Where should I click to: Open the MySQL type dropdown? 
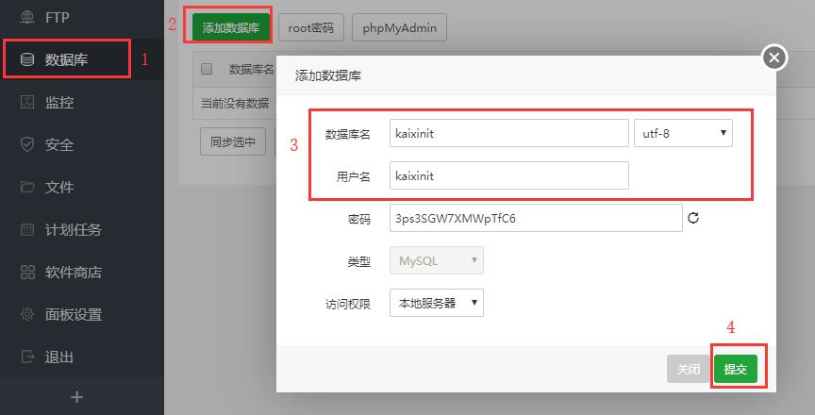pos(436,260)
